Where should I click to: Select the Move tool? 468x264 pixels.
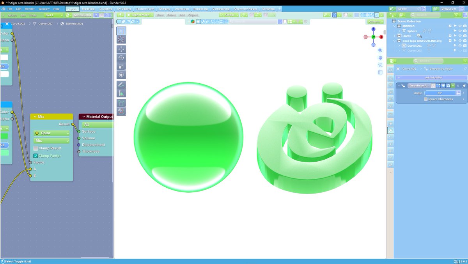coord(121,49)
